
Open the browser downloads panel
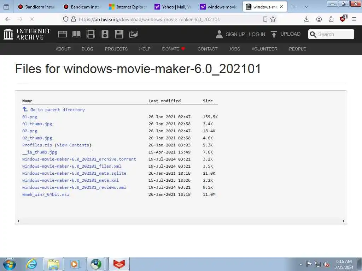click(x=306, y=19)
